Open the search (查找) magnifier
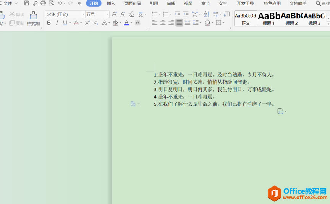Screen dimensions: 330x204 [318, 3]
